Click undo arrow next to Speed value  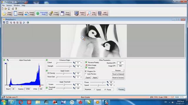pyautogui.click(x=108, y=85)
